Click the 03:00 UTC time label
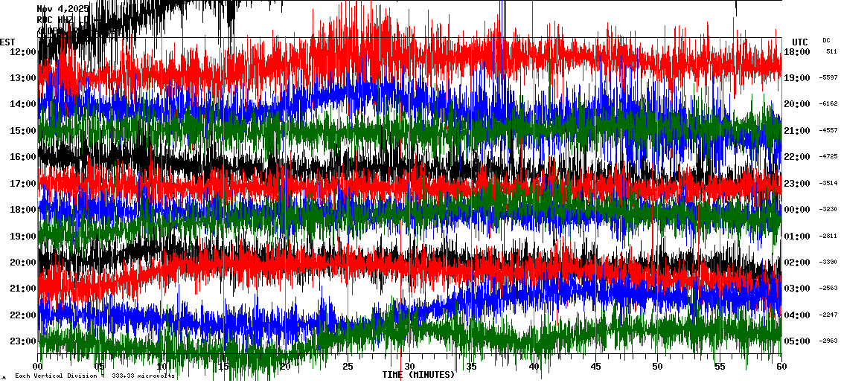 tap(797, 289)
